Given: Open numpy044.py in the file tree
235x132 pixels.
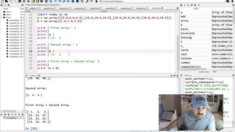Looking at the screenshot, I should 14,43.
